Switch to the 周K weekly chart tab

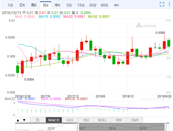pyautogui.click(x=34, y=5)
